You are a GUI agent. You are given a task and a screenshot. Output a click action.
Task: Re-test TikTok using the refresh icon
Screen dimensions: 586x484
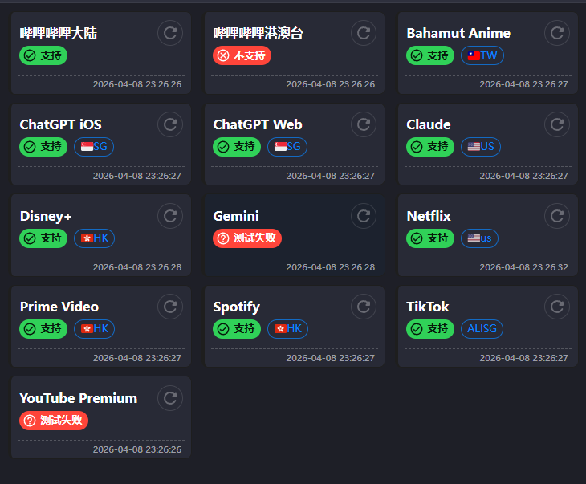556,307
